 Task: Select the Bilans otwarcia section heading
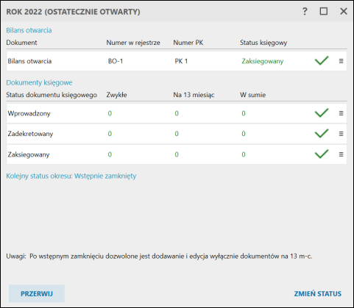[x=29, y=30]
